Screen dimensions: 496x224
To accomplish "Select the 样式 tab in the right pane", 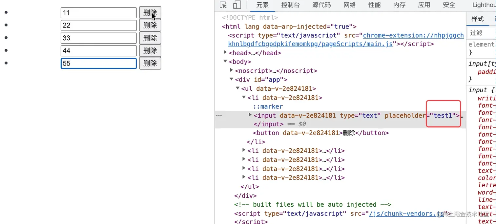I will [x=478, y=19].
